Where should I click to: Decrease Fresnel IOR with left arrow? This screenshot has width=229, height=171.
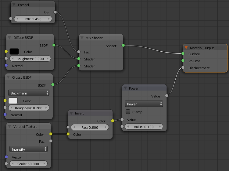(x=17, y=19)
